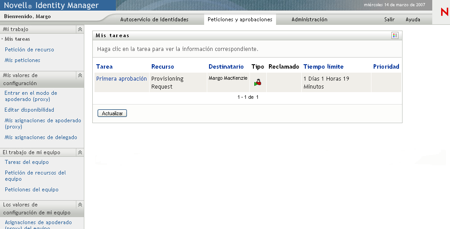
Task: Click the 1 - 1 de 1 pagination text
Action: pyautogui.click(x=248, y=97)
